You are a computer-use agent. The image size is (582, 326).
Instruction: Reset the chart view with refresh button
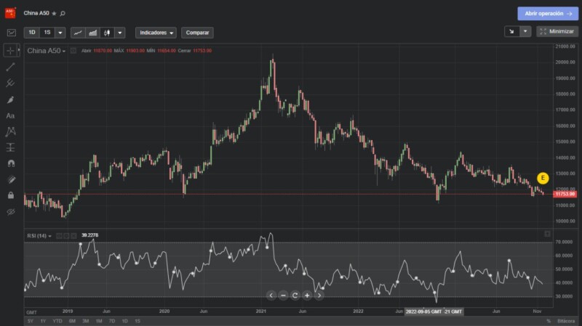coord(295,296)
